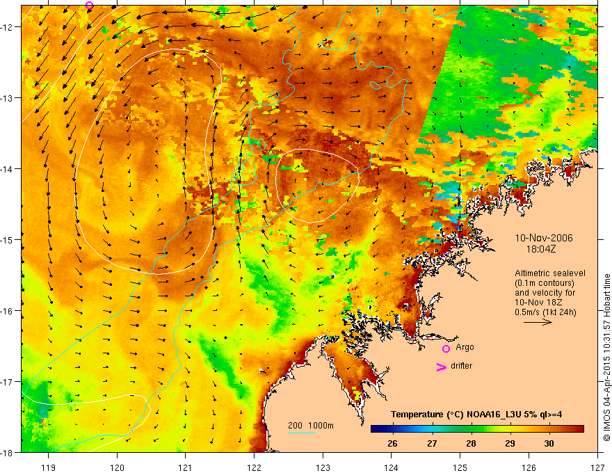This screenshot has height=473, width=612.
Task: Click the IMOS copyright timestamp text
Action: click(607, 358)
